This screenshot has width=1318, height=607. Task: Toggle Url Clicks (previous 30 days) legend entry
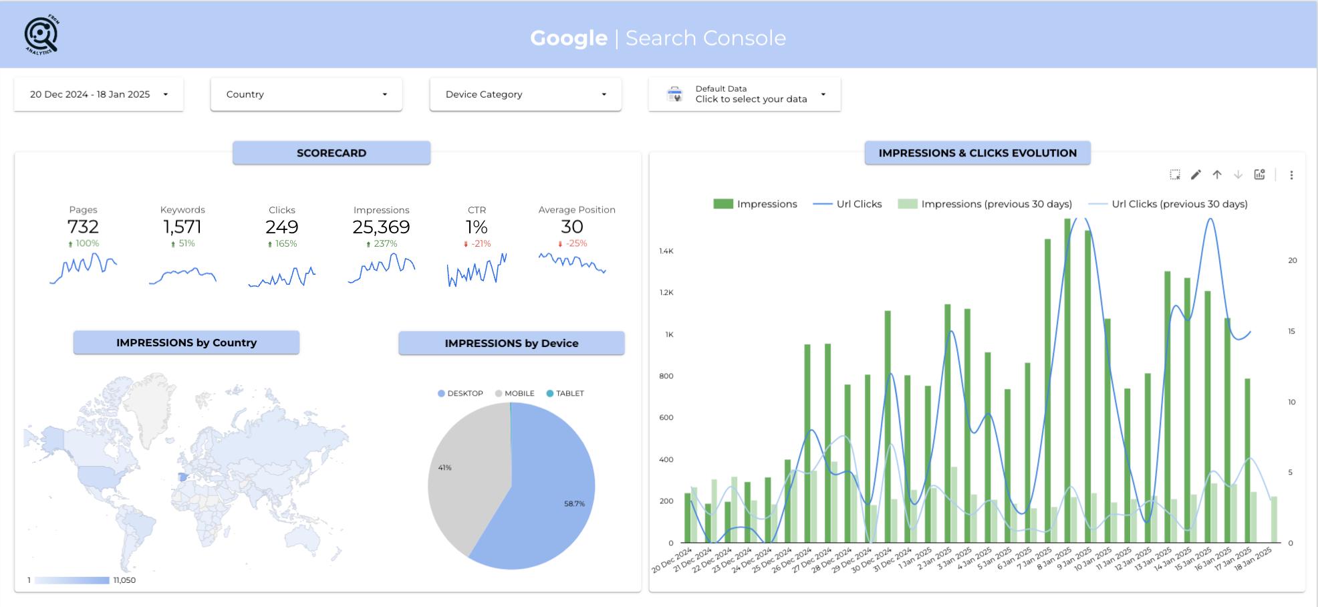(x=1168, y=204)
